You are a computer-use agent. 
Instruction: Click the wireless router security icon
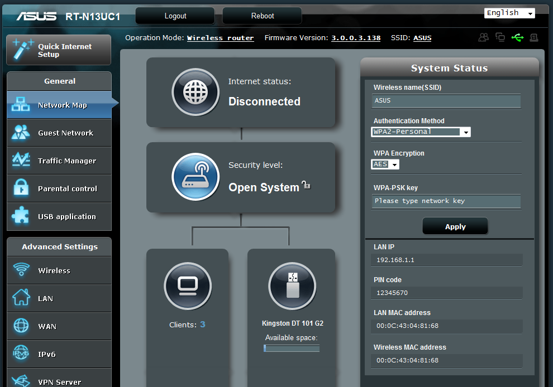[x=196, y=176]
